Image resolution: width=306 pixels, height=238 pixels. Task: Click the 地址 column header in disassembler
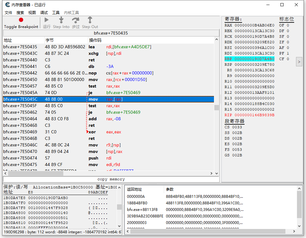(x=24, y=40)
